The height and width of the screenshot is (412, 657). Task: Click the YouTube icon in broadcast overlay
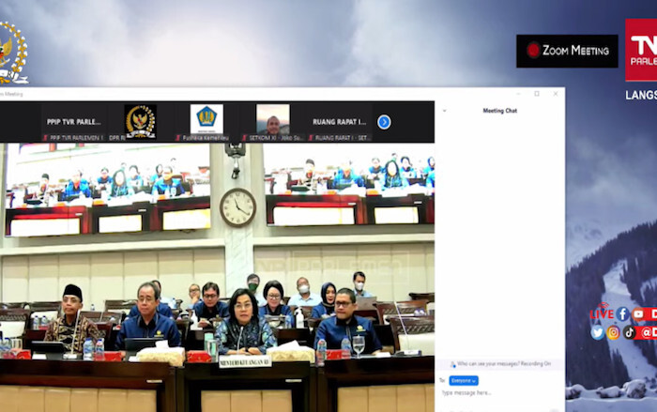[x=638, y=313]
